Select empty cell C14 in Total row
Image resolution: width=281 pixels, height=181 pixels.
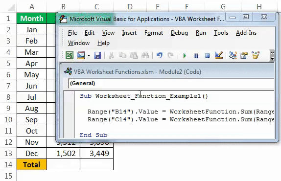(96, 164)
